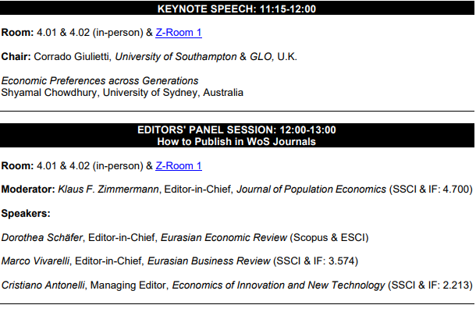Click Economics of Innovation and New Technology title

pyautogui.click(x=279, y=285)
